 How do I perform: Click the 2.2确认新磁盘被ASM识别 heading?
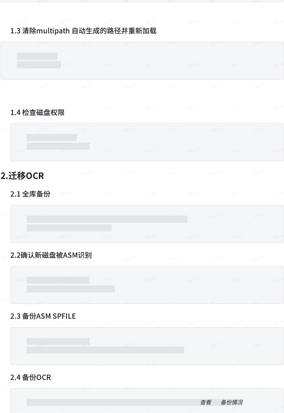click(x=51, y=255)
